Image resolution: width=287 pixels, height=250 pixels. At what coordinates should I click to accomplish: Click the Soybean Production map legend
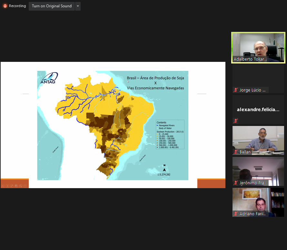[x=170, y=134]
